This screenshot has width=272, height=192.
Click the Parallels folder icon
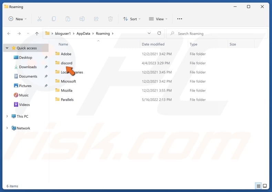click(57, 99)
